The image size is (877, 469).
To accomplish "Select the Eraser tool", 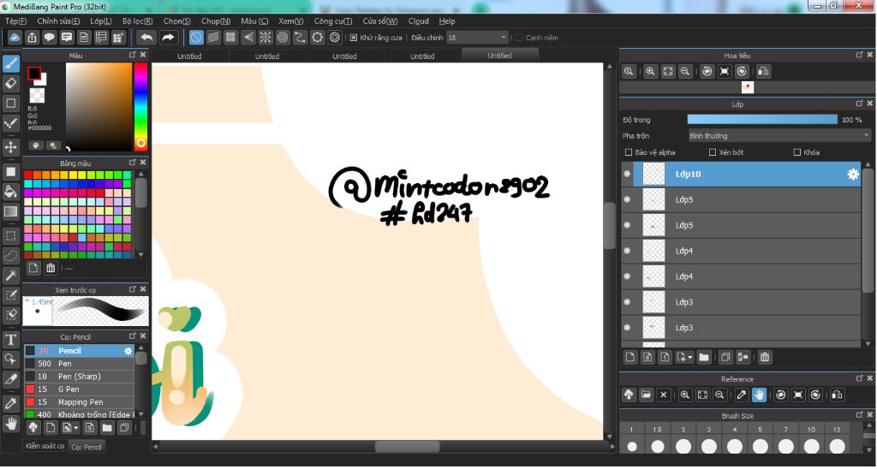I will click(10, 84).
